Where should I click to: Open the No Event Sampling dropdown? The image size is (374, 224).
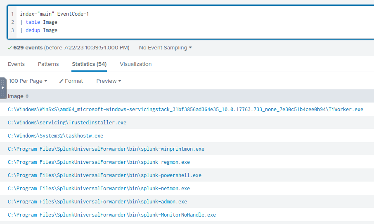pos(165,48)
